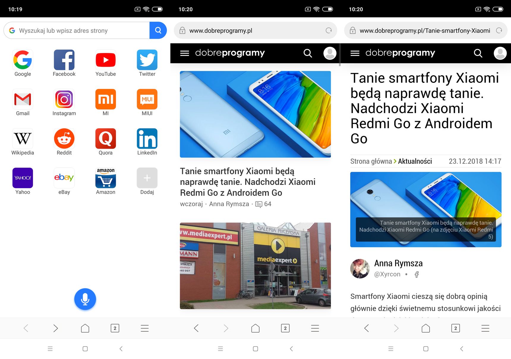Image resolution: width=511 pixels, height=359 pixels.
Task: Reload the Xiaomi article page
Action: (499, 30)
